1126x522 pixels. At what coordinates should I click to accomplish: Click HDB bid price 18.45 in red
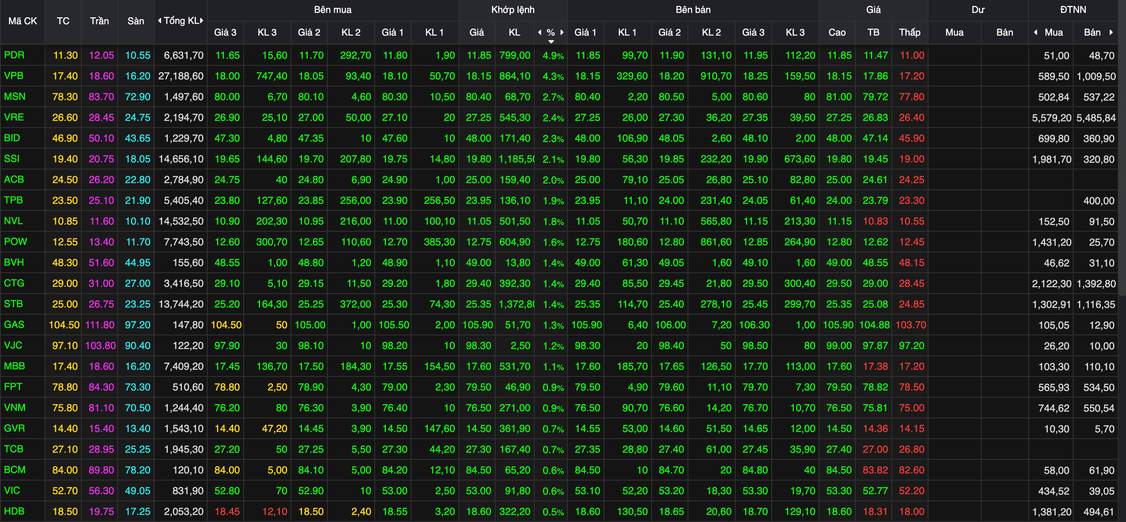(x=227, y=511)
